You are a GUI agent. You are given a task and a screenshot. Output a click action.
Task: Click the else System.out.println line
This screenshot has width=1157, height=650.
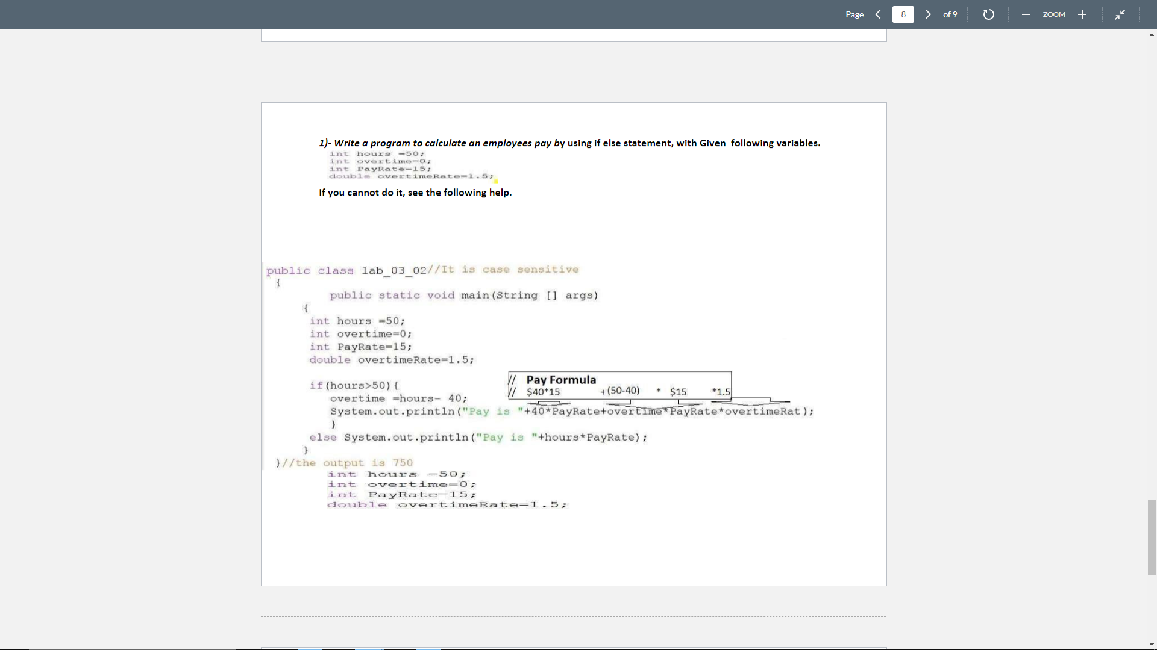(x=478, y=438)
